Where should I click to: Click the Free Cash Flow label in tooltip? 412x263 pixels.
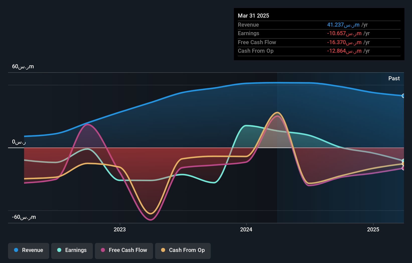tap(257, 42)
